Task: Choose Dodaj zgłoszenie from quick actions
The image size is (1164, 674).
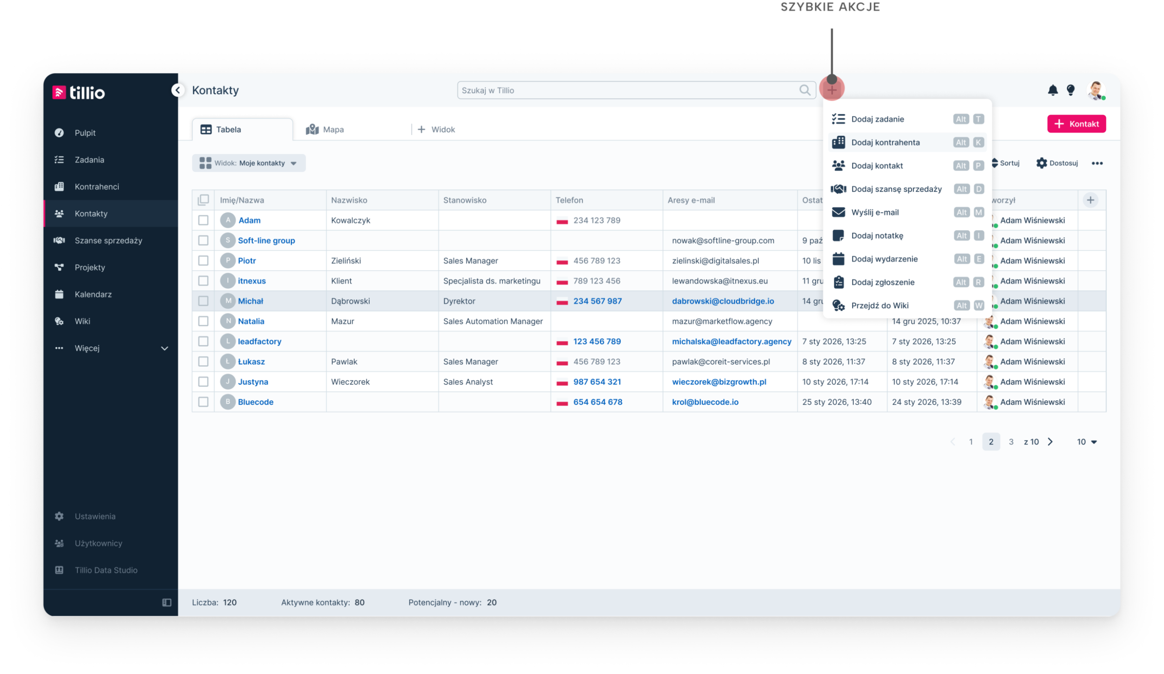Action: point(907,282)
